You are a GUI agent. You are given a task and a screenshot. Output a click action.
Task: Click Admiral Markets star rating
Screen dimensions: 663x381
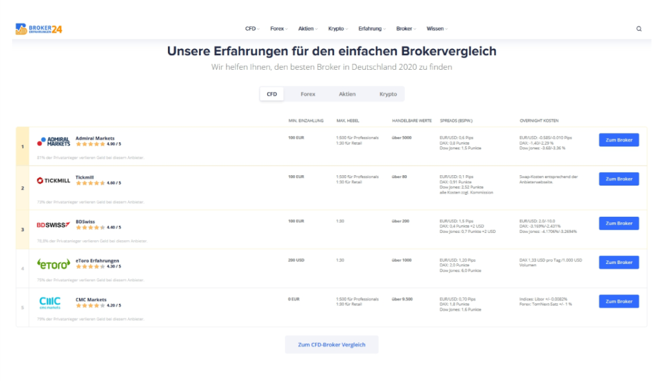90,144
